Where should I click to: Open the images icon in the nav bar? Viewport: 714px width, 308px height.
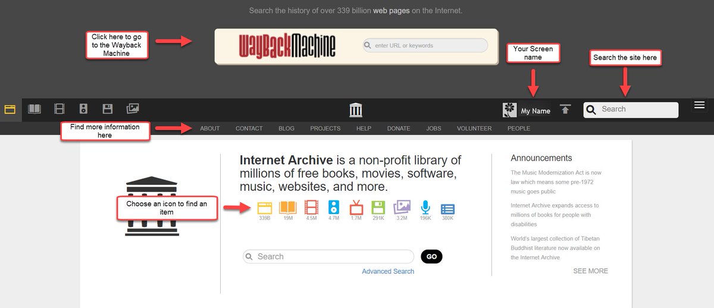pyautogui.click(x=133, y=109)
